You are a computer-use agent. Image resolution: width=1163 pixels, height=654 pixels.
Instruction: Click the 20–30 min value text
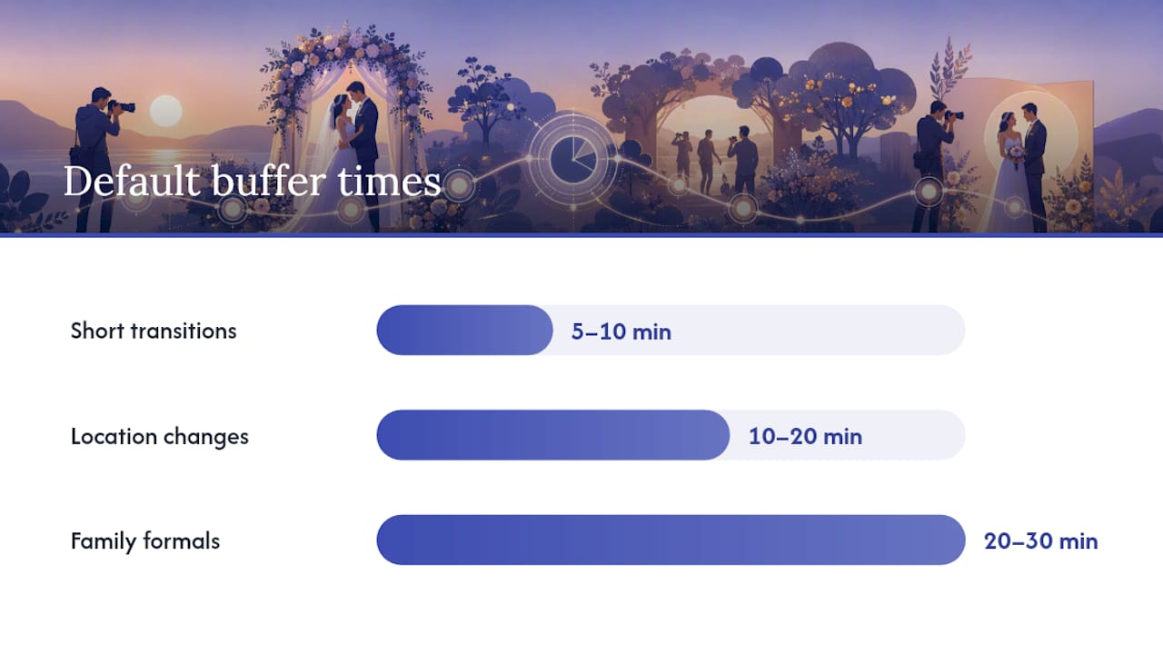click(x=1041, y=541)
